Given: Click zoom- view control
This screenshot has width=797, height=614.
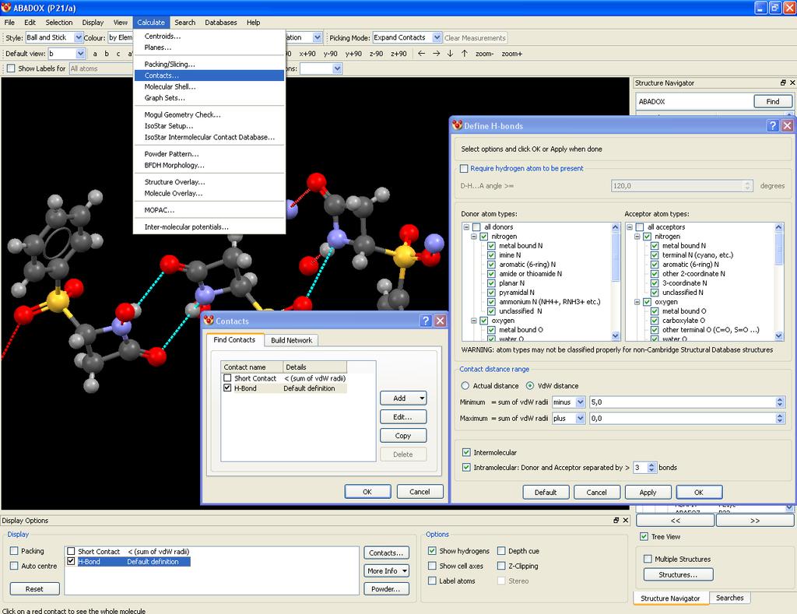Looking at the screenshot, I should tap(484, 54).
